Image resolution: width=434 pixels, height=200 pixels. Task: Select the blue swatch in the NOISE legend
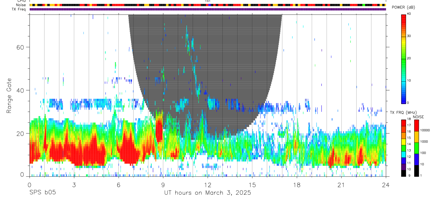coord(416,159)
